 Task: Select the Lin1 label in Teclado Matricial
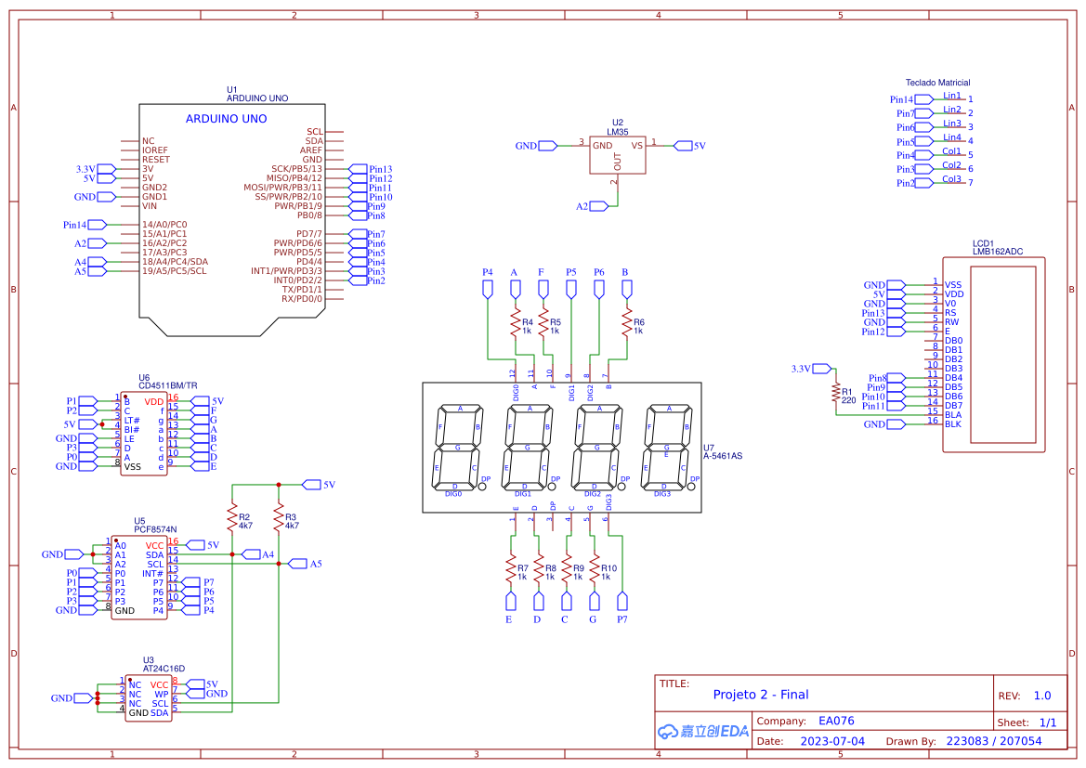(950, 95)
